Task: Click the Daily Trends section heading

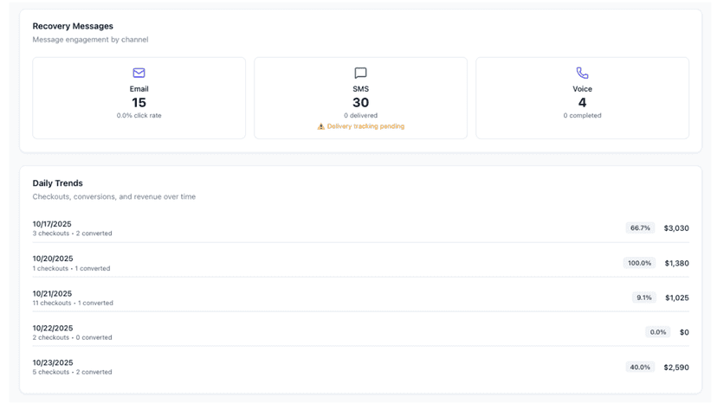Action: tap(58, 183)
